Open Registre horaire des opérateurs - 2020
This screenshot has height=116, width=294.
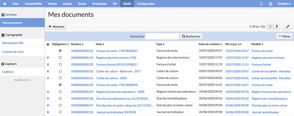click(120, 92)
